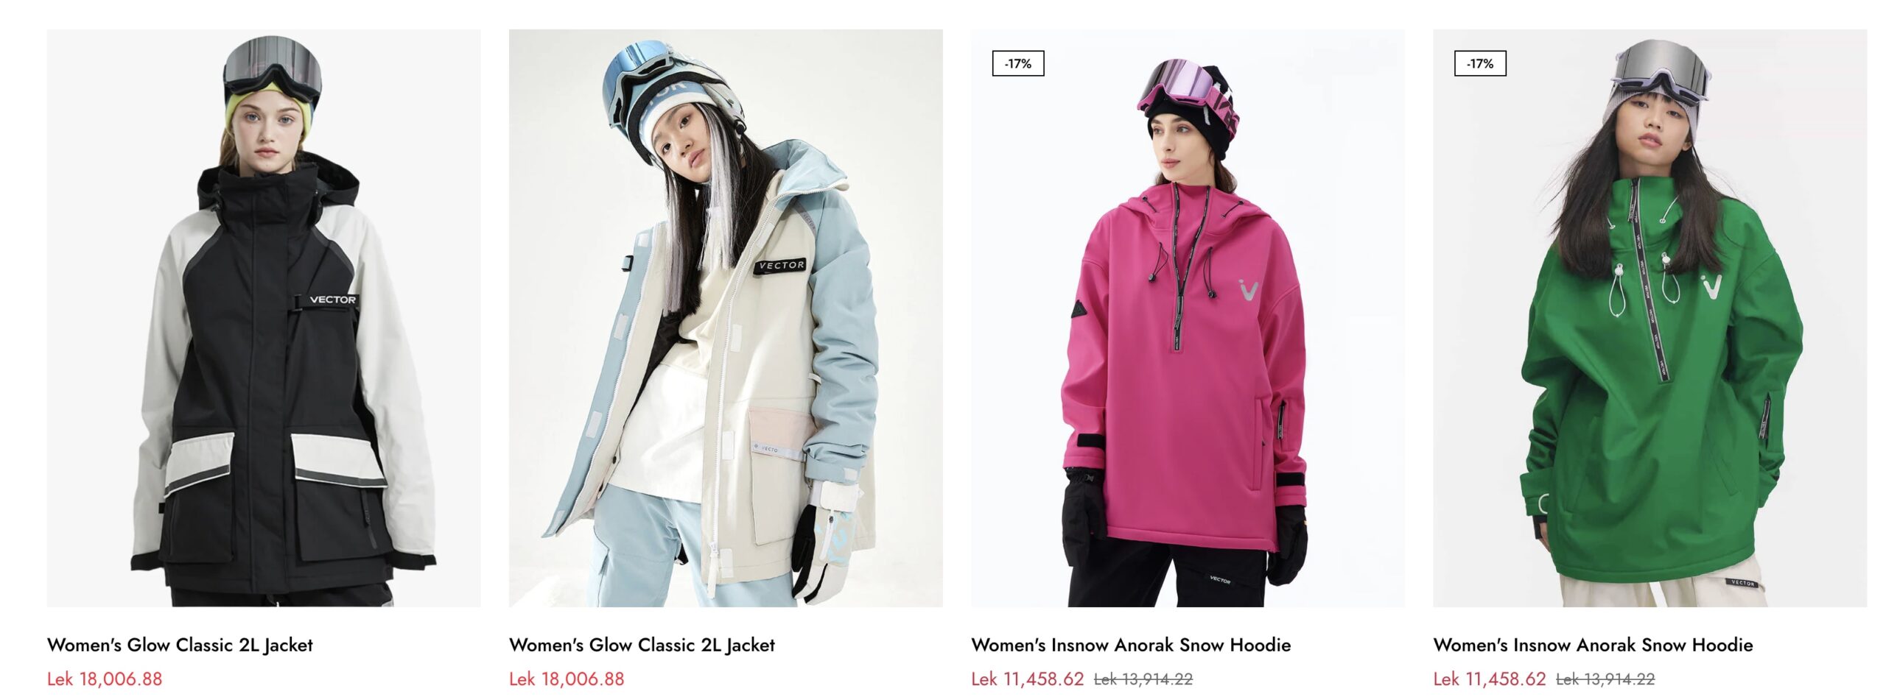Click the crossed-out Lek 13,914.22 price for the pink hoodie
This screenshot has height=697, width=1886.
click(x=1143, y=679)
